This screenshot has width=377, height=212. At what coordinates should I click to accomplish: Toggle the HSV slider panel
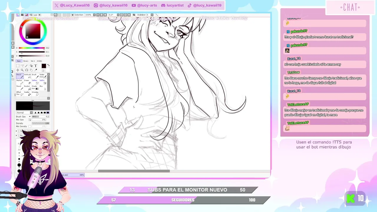click(27, 15)
